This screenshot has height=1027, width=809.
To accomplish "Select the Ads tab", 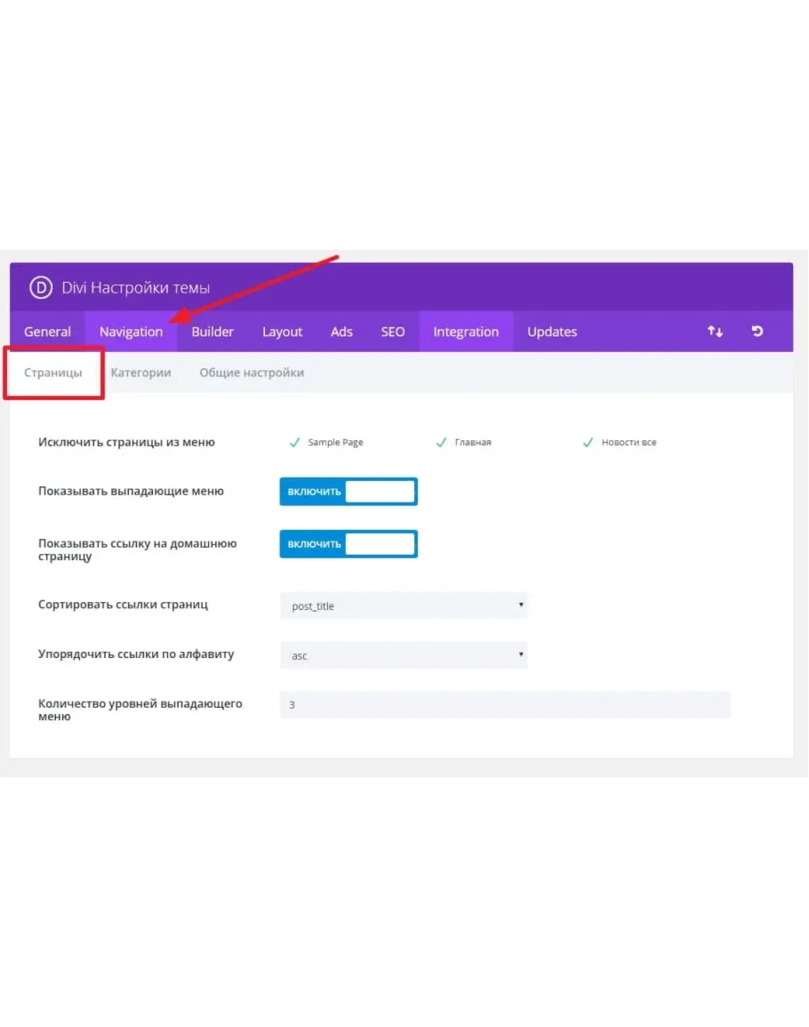I will [341, 332].
